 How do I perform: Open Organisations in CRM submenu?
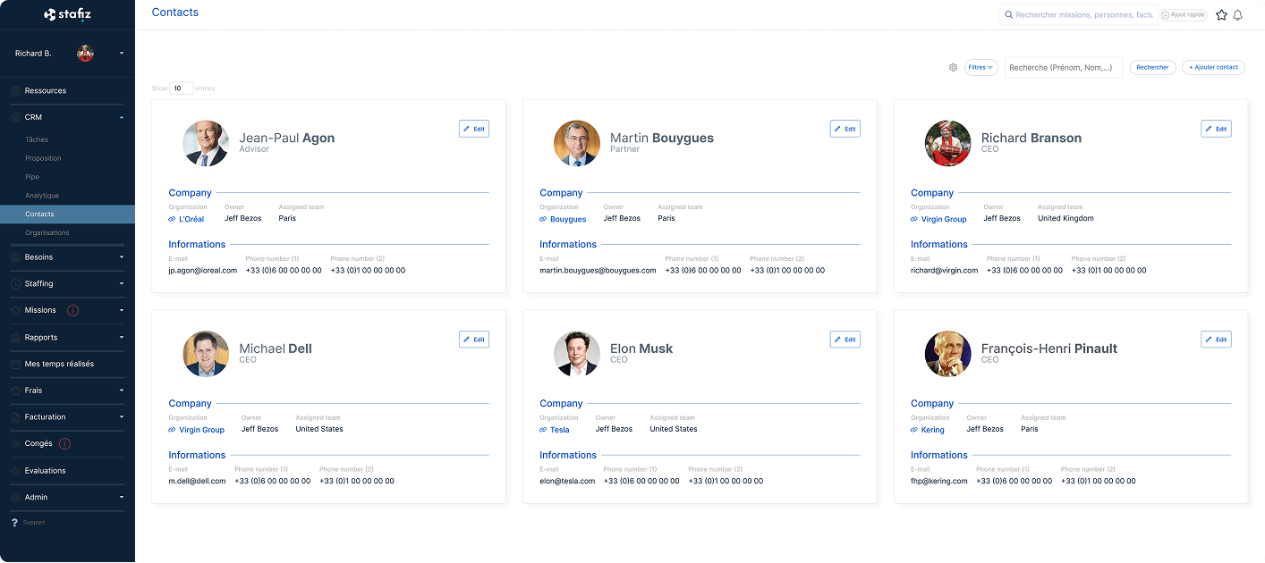click(47, 233)
